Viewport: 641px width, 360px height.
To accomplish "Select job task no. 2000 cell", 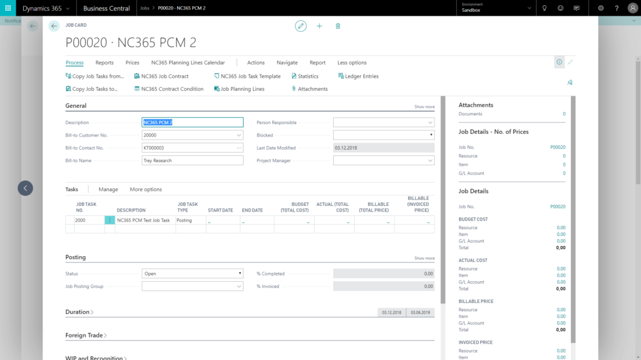I will [x=89, y=220].
